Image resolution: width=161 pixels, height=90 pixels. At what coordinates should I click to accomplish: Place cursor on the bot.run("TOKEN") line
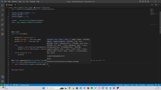tap(18, 70)
